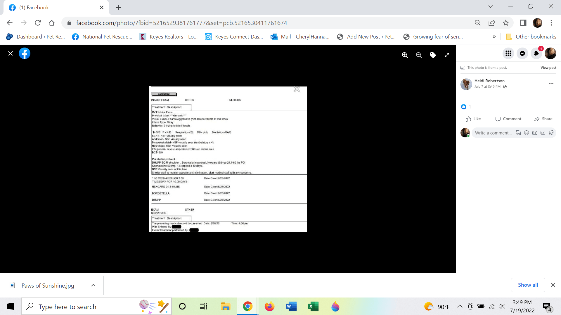The width and height of the screenshot is (561, 315).
Task: Open the Facebook menu grid icon
Action: [x=508, y=53]
